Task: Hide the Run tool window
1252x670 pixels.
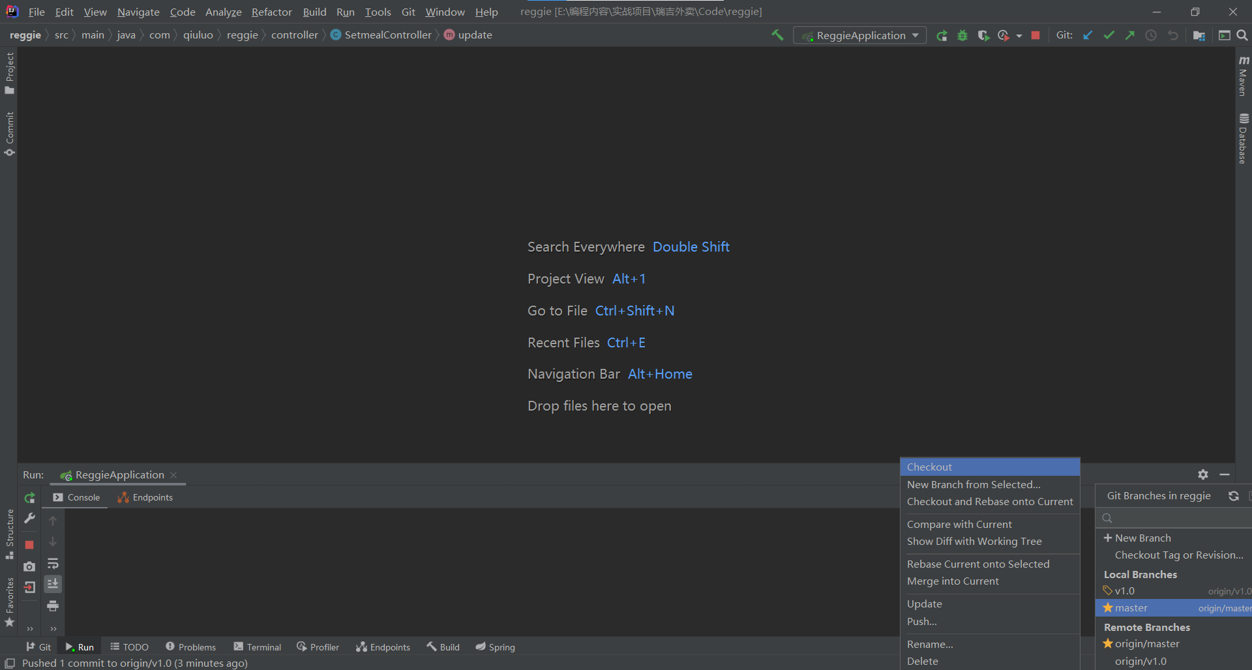Action: [x=1225, y=474]
